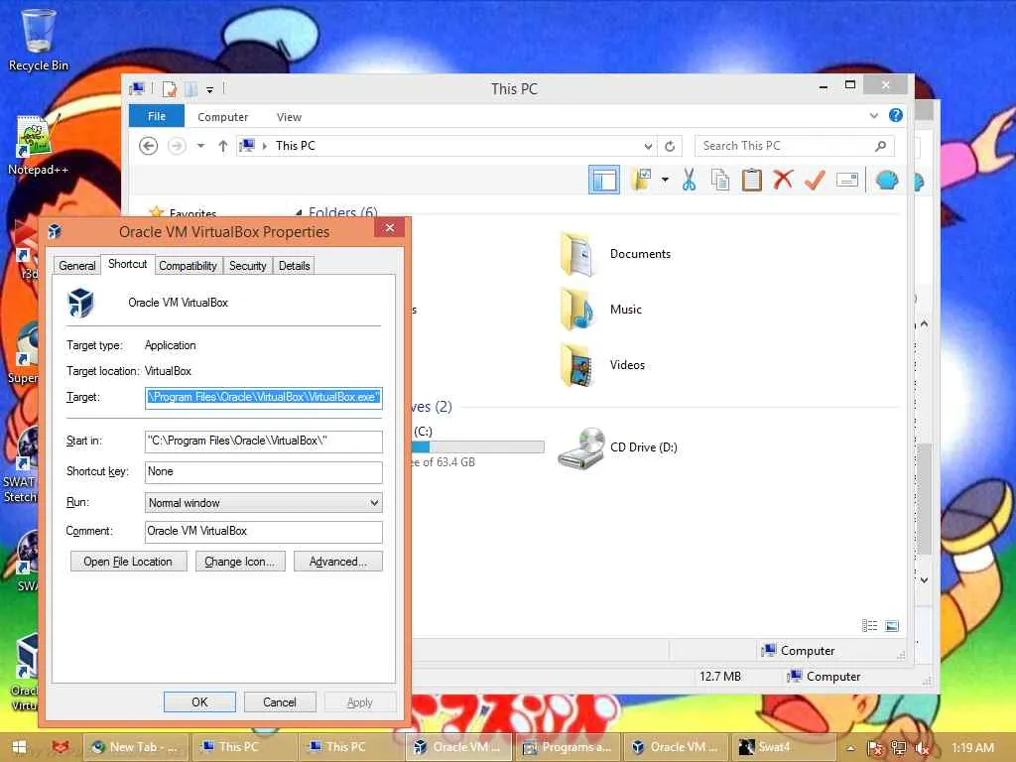The height and width of the screenshot is (762, 1016).
Task: Open the View ribbon tab
Action: click(x=289, y=117)
